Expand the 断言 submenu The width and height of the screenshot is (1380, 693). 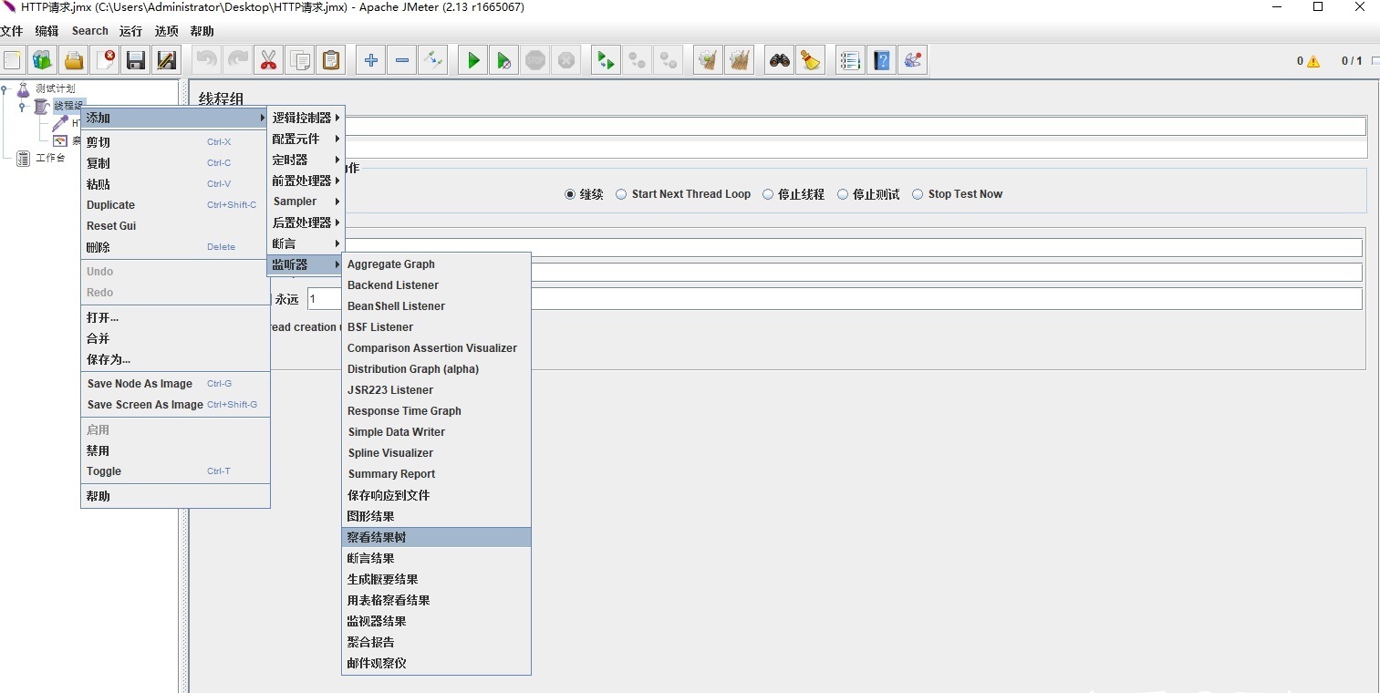[x=306, y=243]
